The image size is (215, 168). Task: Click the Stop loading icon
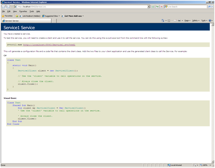162,6
